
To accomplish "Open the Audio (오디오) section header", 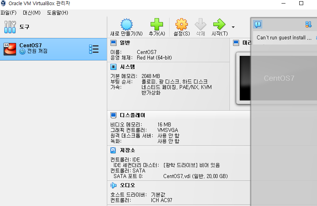I will [127, 185].
